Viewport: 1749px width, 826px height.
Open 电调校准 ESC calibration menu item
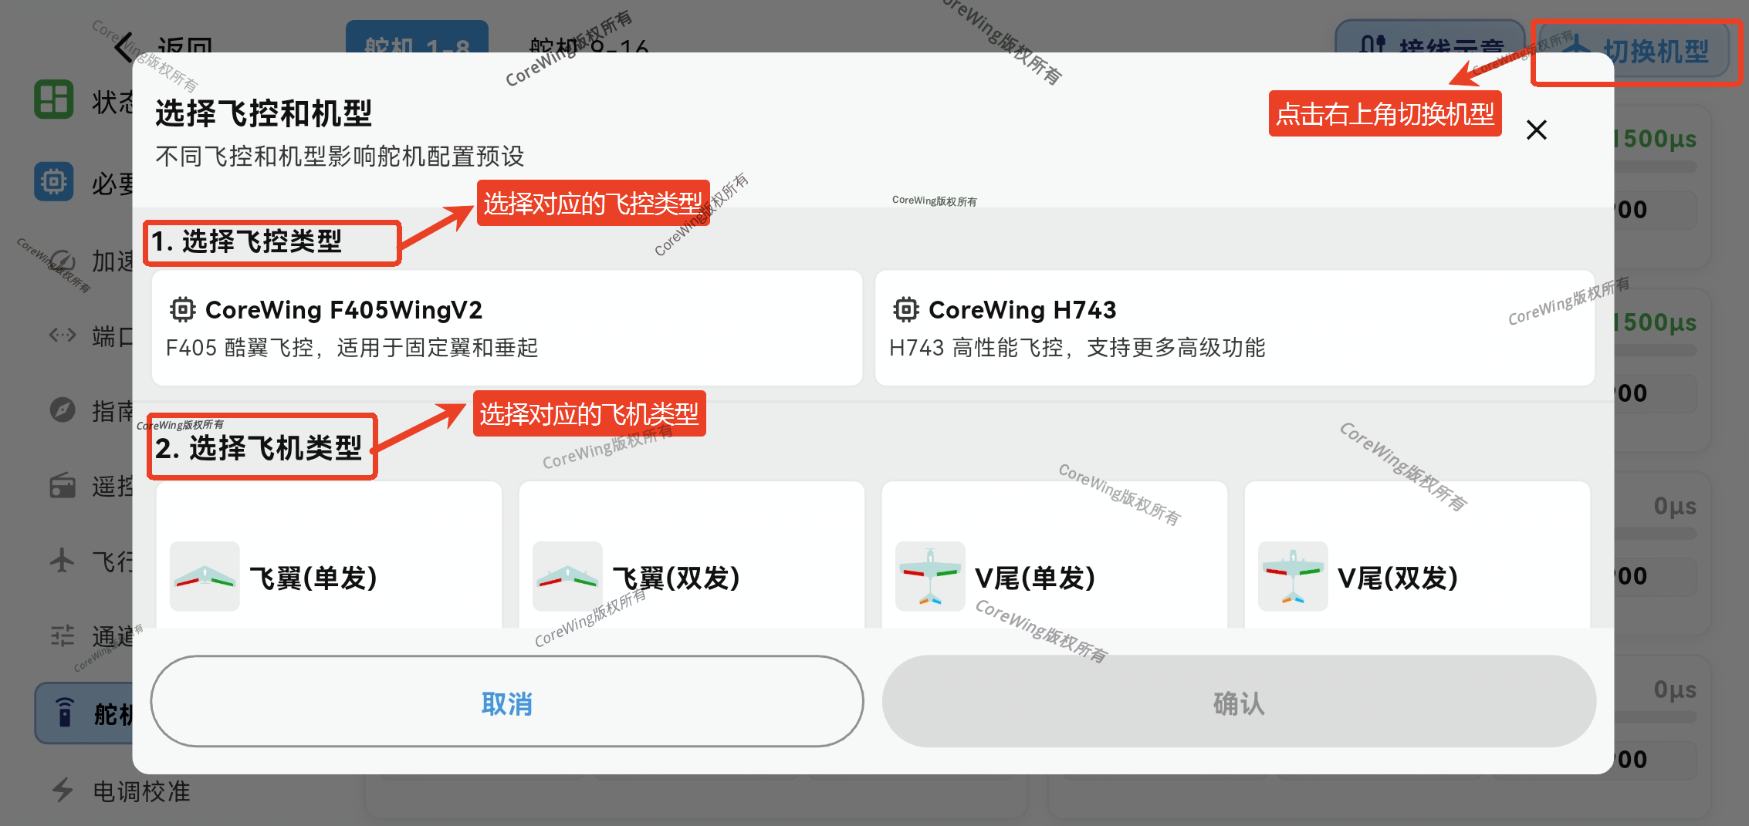[x=140, y=791]
